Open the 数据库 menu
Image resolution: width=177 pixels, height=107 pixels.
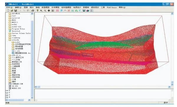pos(86,7)
